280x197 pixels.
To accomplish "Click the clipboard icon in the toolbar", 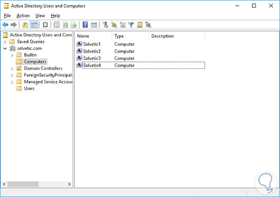I will tap(45, 25).
